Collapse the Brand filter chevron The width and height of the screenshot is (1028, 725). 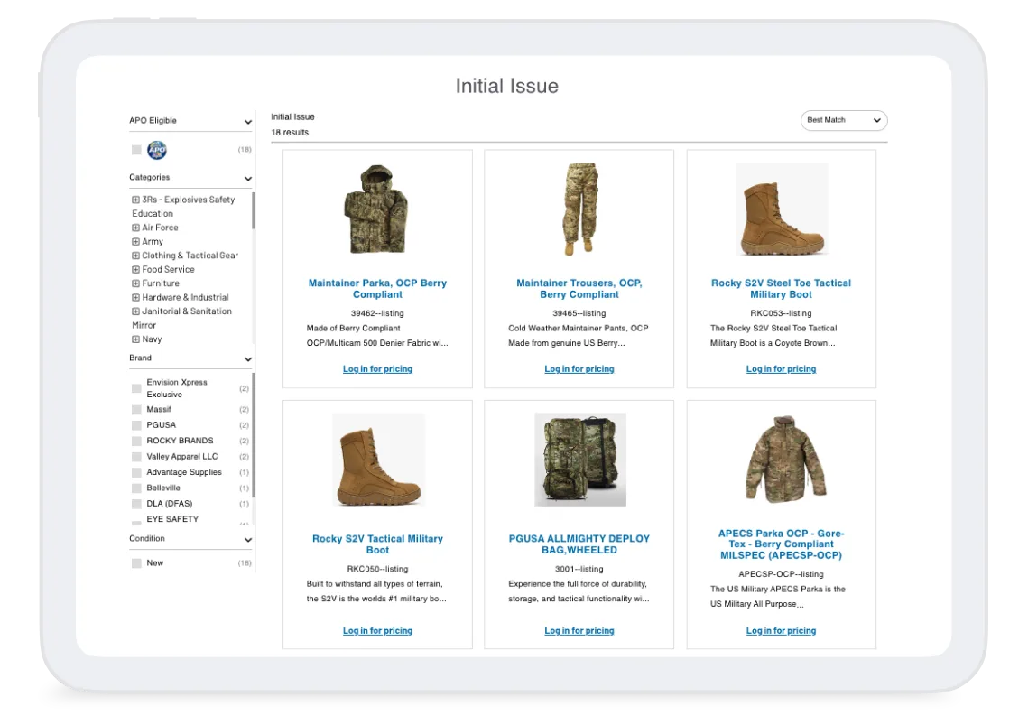coord(248,359)
